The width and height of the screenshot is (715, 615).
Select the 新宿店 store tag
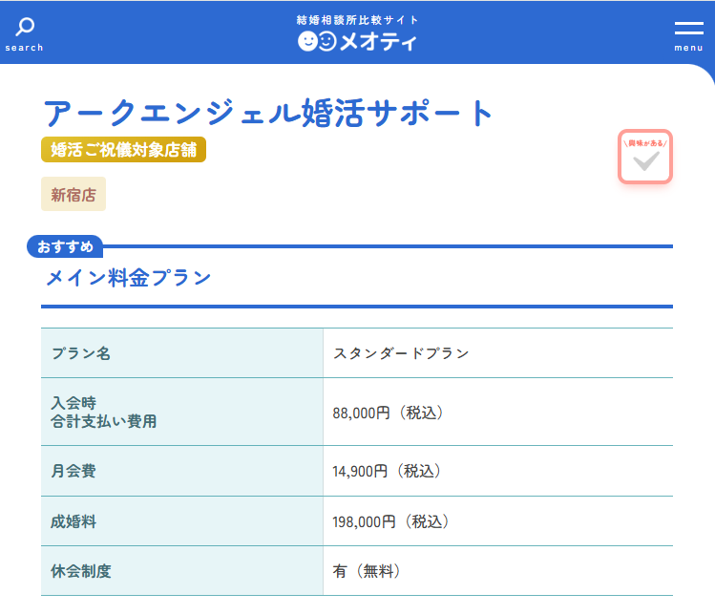pos(74,195)
